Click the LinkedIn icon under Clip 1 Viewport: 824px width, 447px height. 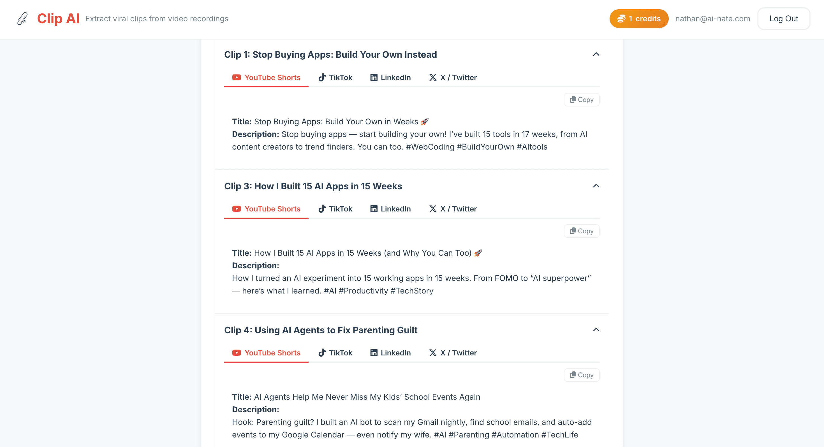tap(374, 77)
